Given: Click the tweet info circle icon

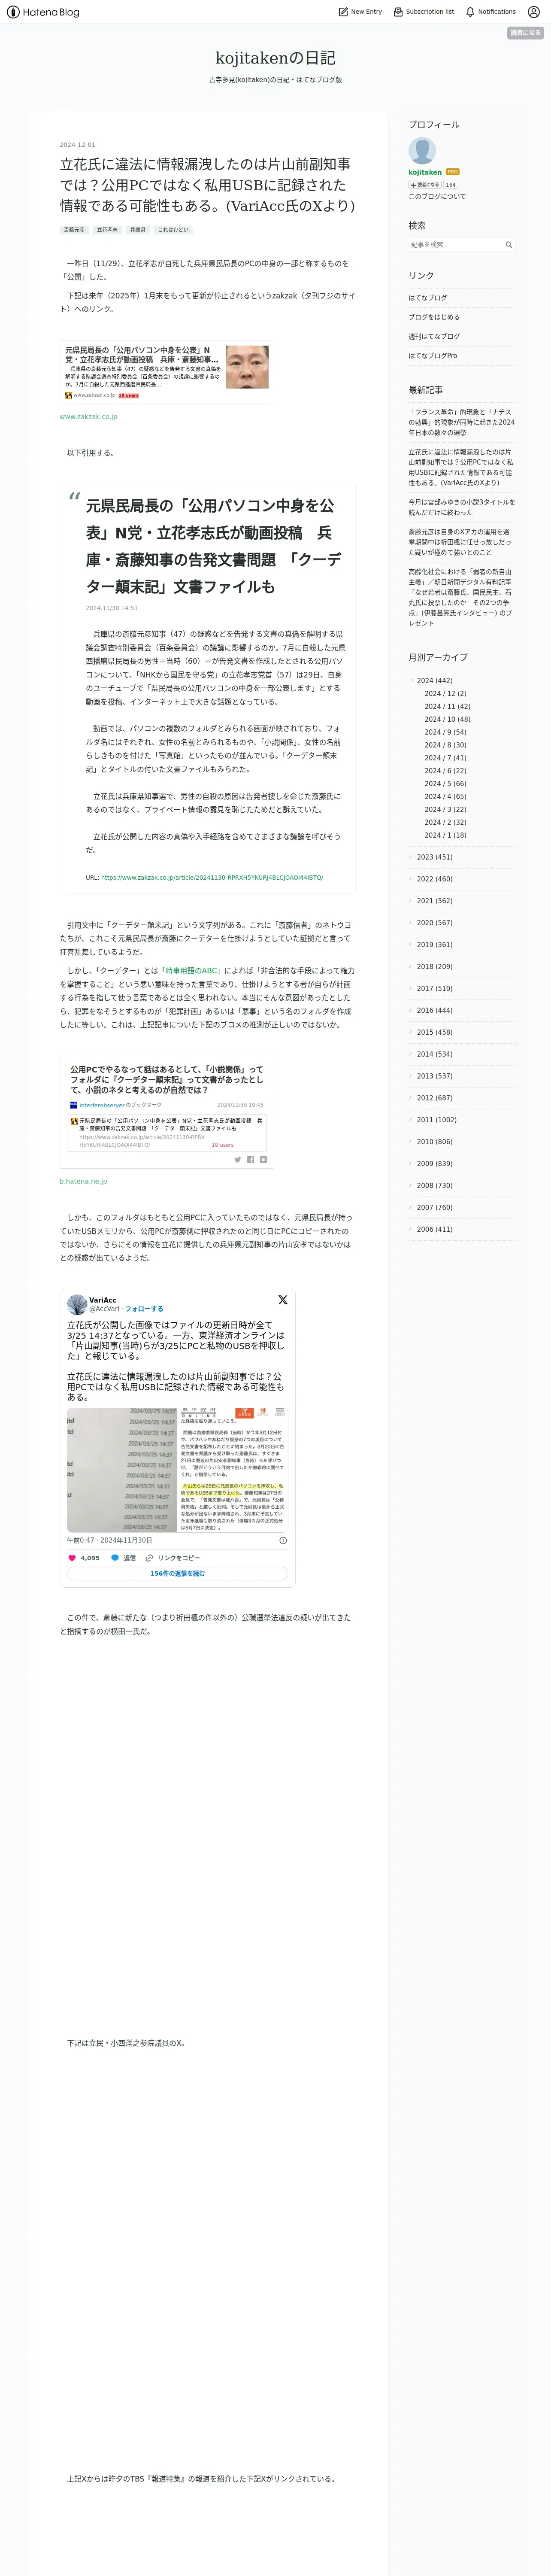Looking at the screenshot, I should pyautogui.click(x=283, y=1540).
